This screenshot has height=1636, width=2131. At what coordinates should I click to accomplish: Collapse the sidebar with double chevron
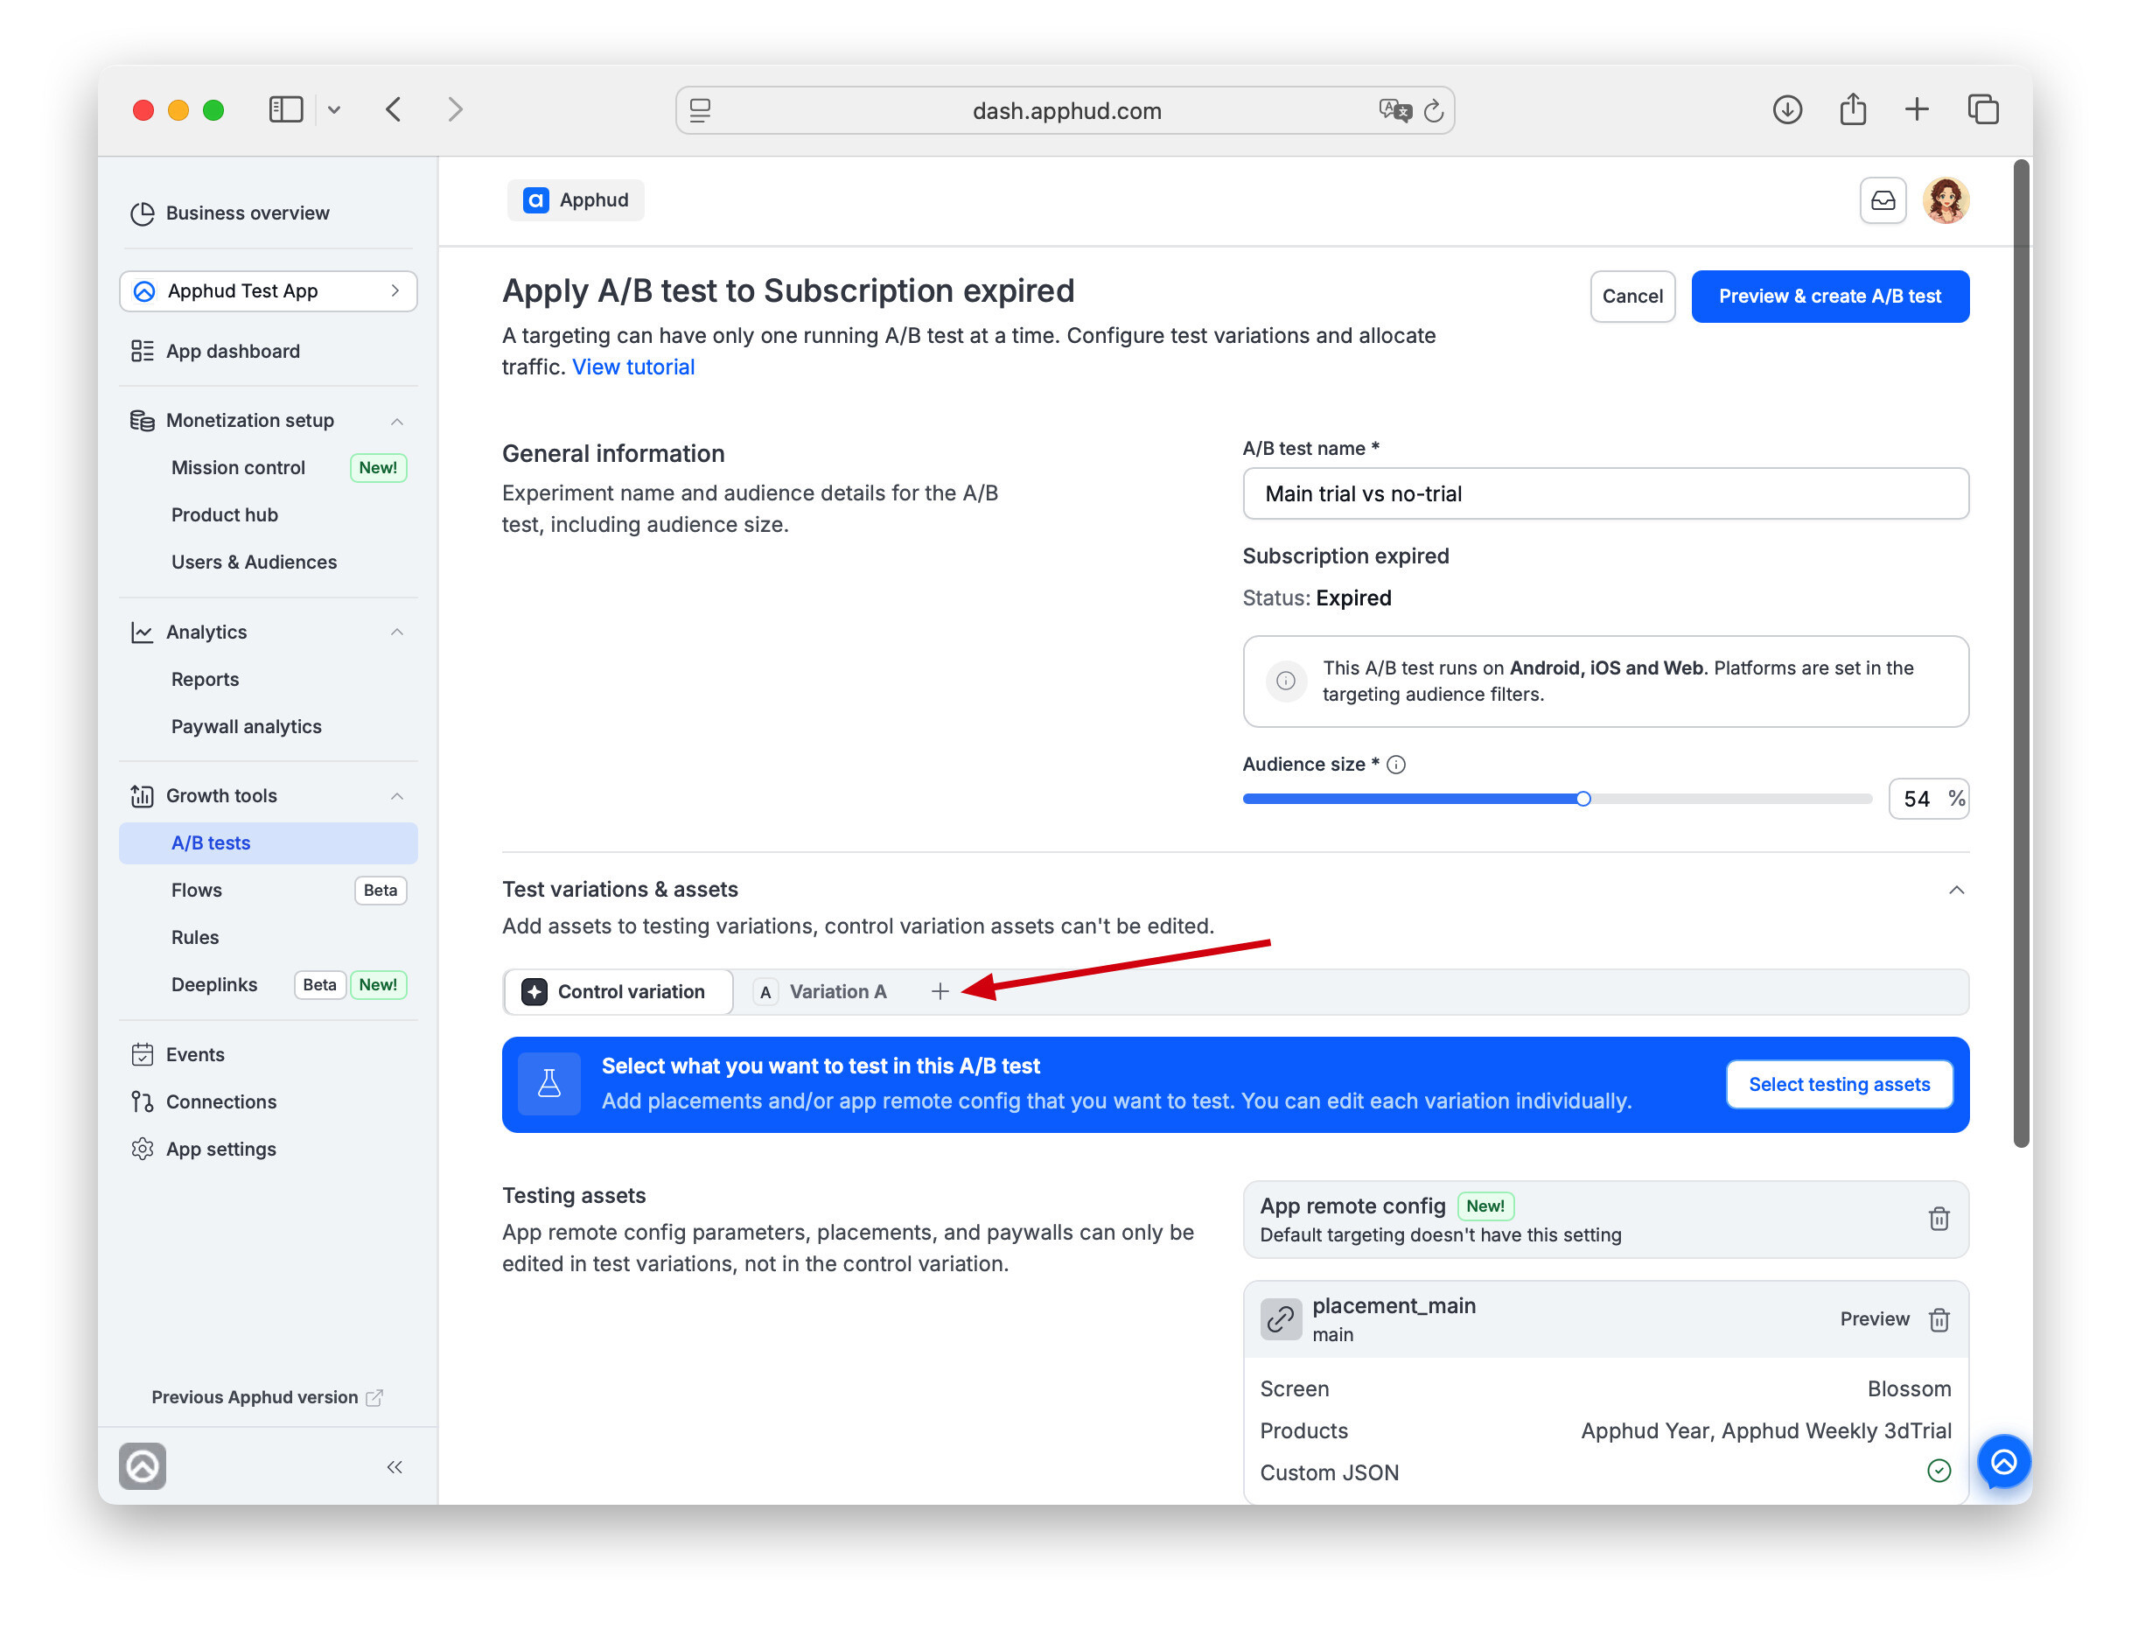pyautogui.click(x=395, y=1466)
